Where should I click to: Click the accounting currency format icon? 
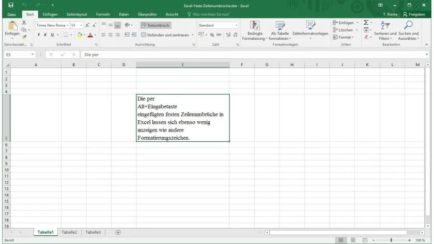click(x=201, y=35)
